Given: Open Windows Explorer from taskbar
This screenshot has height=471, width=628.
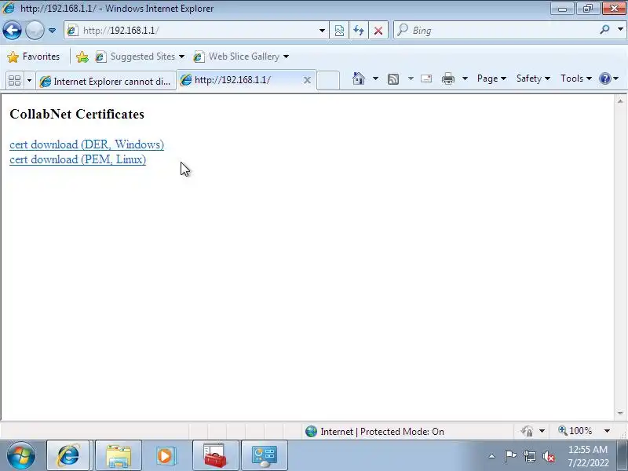Looking at the screenshot, I should [x=119, y=455].
